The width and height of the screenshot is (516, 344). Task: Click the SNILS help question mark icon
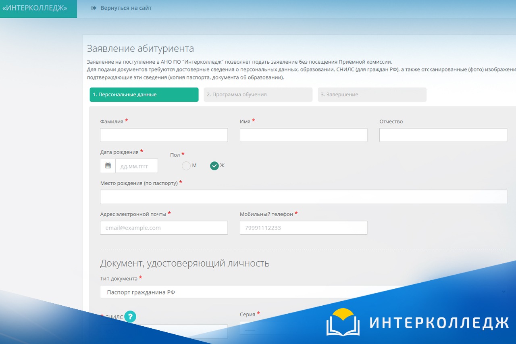coord(130,317)
